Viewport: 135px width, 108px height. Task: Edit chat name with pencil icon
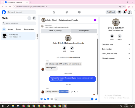coord(72,48)
